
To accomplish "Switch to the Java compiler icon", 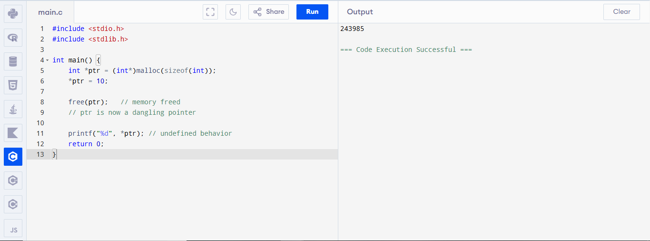I will (x=13, y=109).
